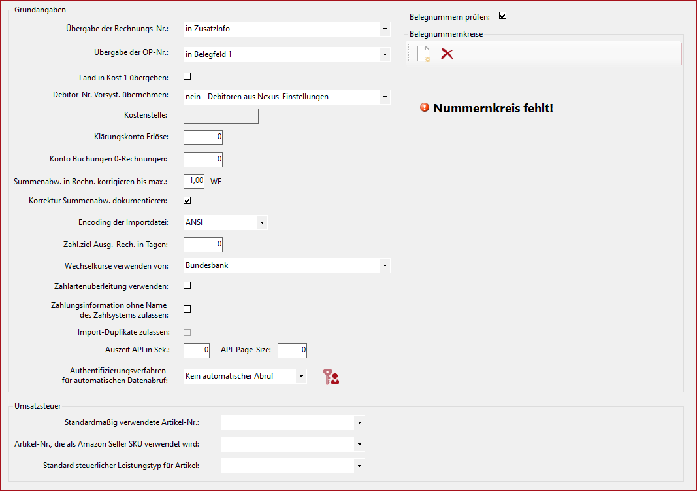Screen dimensions: 697x491
Task: Open Debitor-Nr. Vorsyst. übernehmen dropdown
Action: pyautogui.click(x=384, y=97)
